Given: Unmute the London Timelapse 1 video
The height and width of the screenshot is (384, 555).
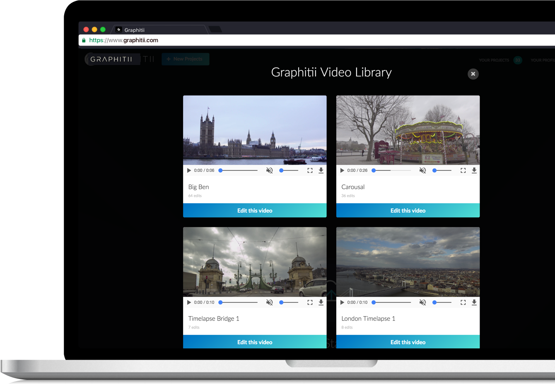Looking at the screenshot, I should (422, 302).
